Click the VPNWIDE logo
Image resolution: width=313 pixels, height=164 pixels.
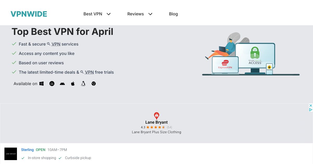29,14
